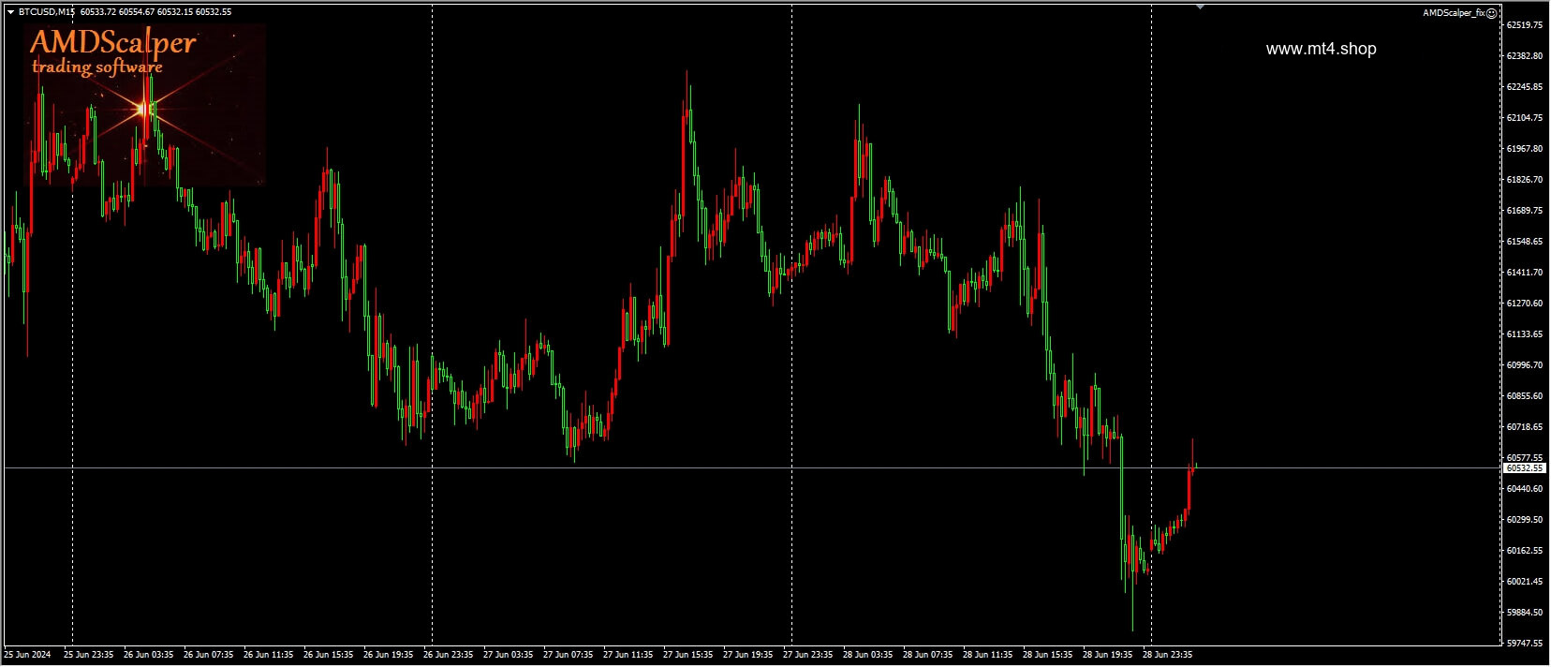The image size is (1551, 667).
Task: Click time axis label 28 Jun 11:35
Action: coord(987,655)
